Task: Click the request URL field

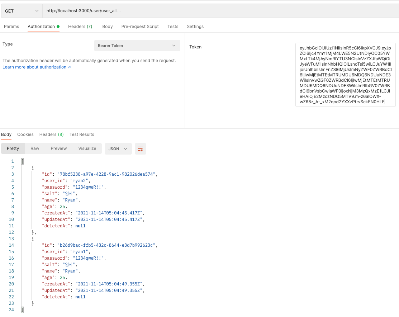Action: click(x=143, y=10)
